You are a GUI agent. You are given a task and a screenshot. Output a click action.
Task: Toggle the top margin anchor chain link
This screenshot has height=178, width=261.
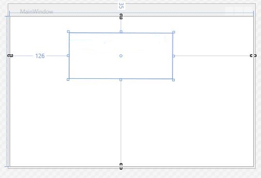pyautogui.click(x=121, y=16)
